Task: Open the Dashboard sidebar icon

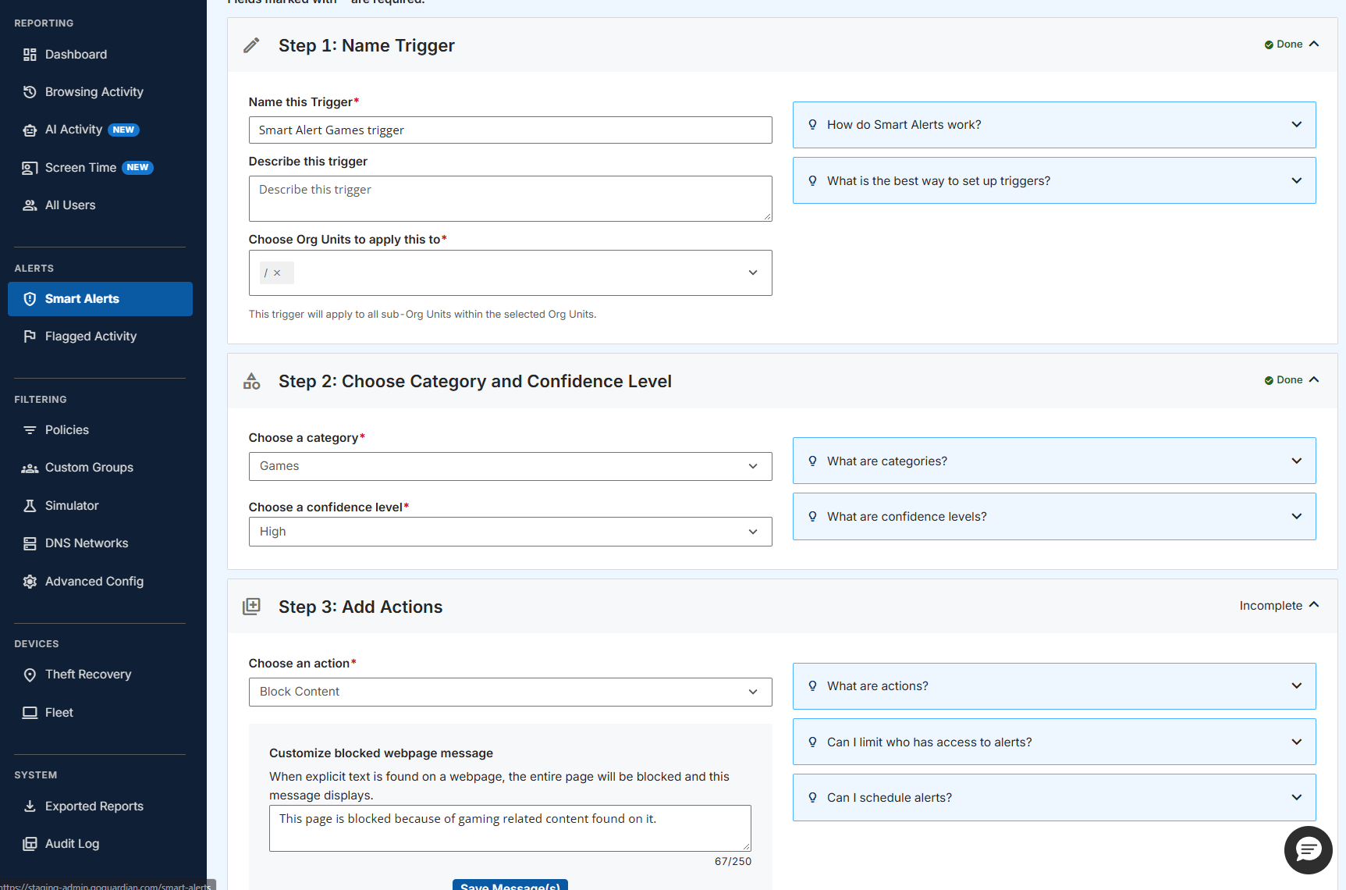Action: click(x=30, y=55)
